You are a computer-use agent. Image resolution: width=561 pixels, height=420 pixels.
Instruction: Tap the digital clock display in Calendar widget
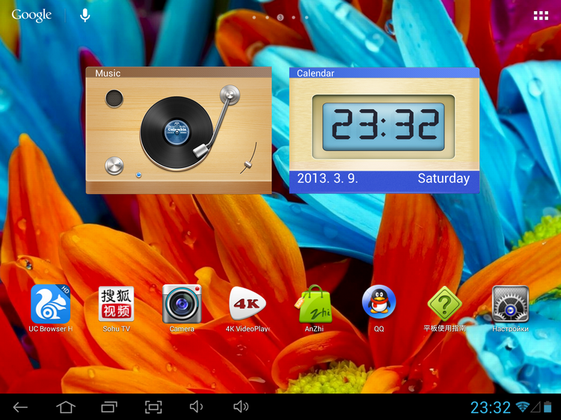pyautogui.click(x=383, y=126)
